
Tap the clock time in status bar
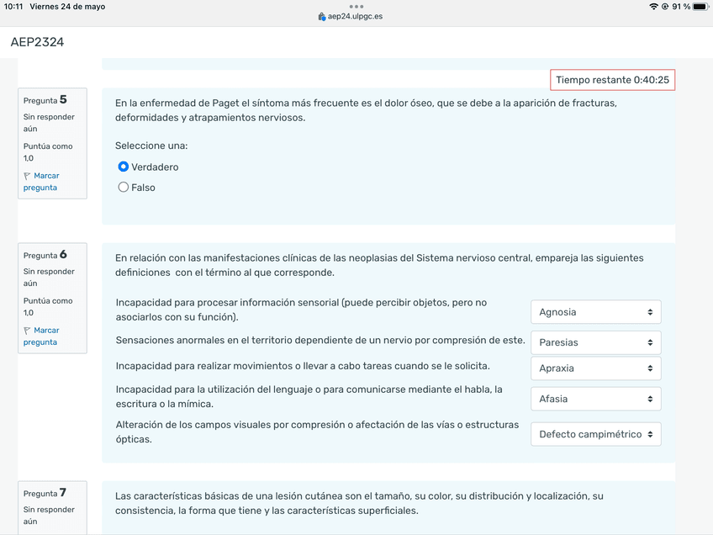coord(14,7)
